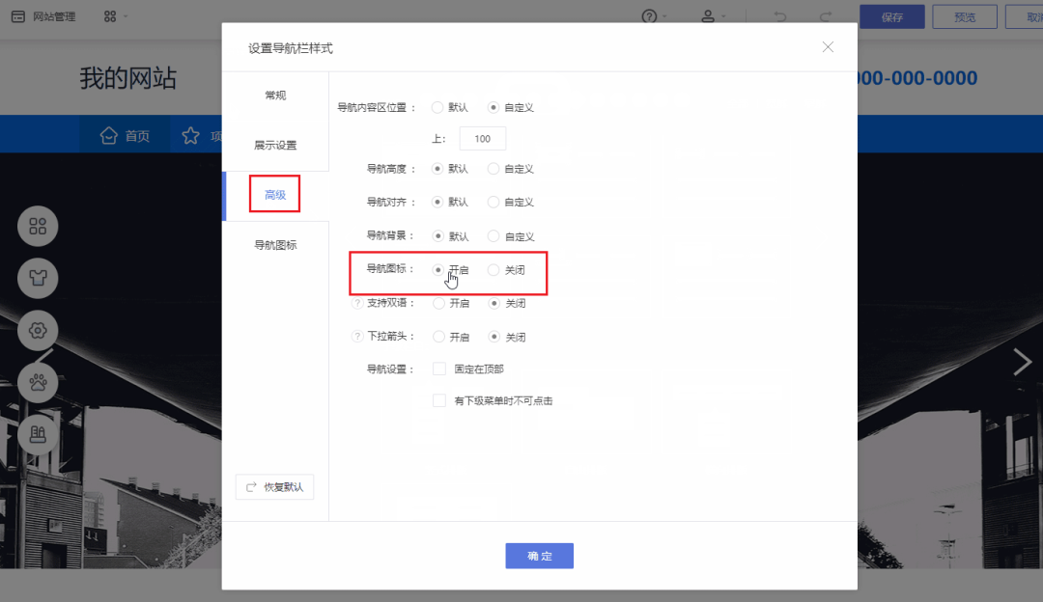The width and height of the screenshot is (1043, 602).
Task: Close the 设置导航栏样式 dialog with X
Action: click(x=828, y=47)
